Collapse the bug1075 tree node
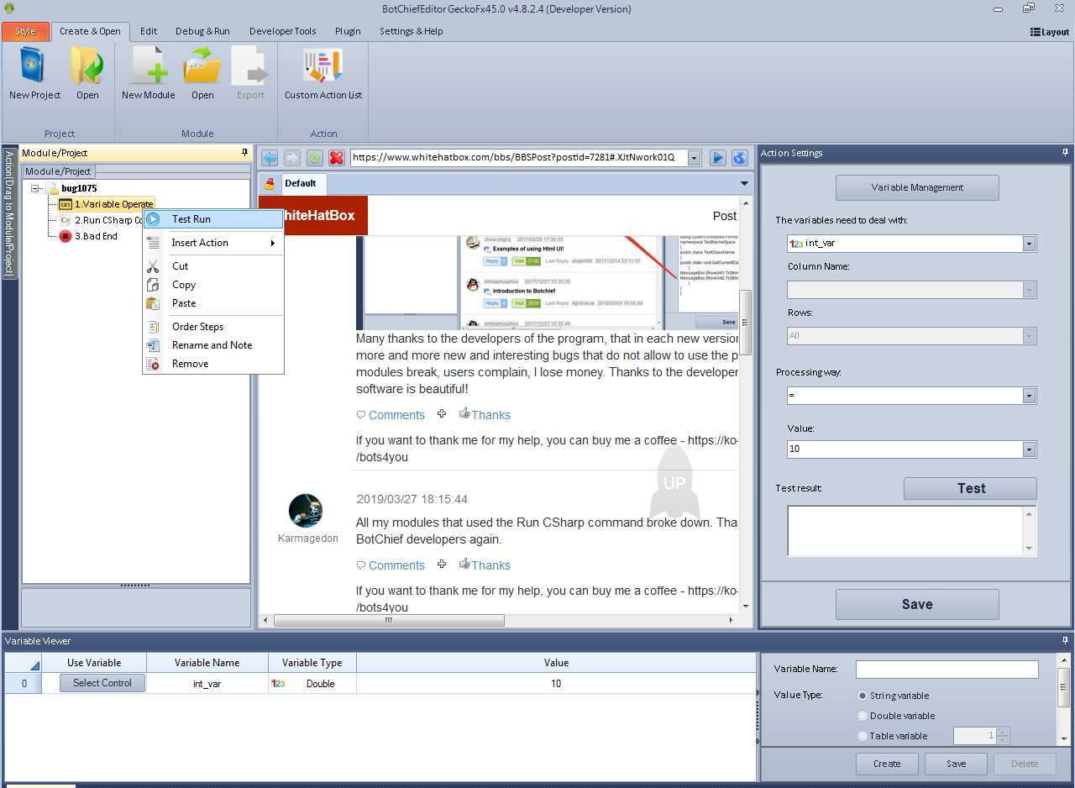The image size is (1075, 788). click(x=36, y=188)
